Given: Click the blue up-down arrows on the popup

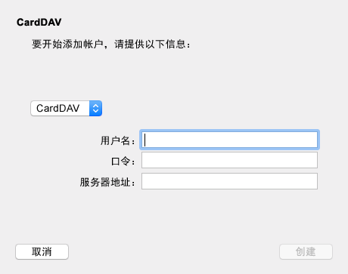Looking at the screenshot, I should (95, 109).
